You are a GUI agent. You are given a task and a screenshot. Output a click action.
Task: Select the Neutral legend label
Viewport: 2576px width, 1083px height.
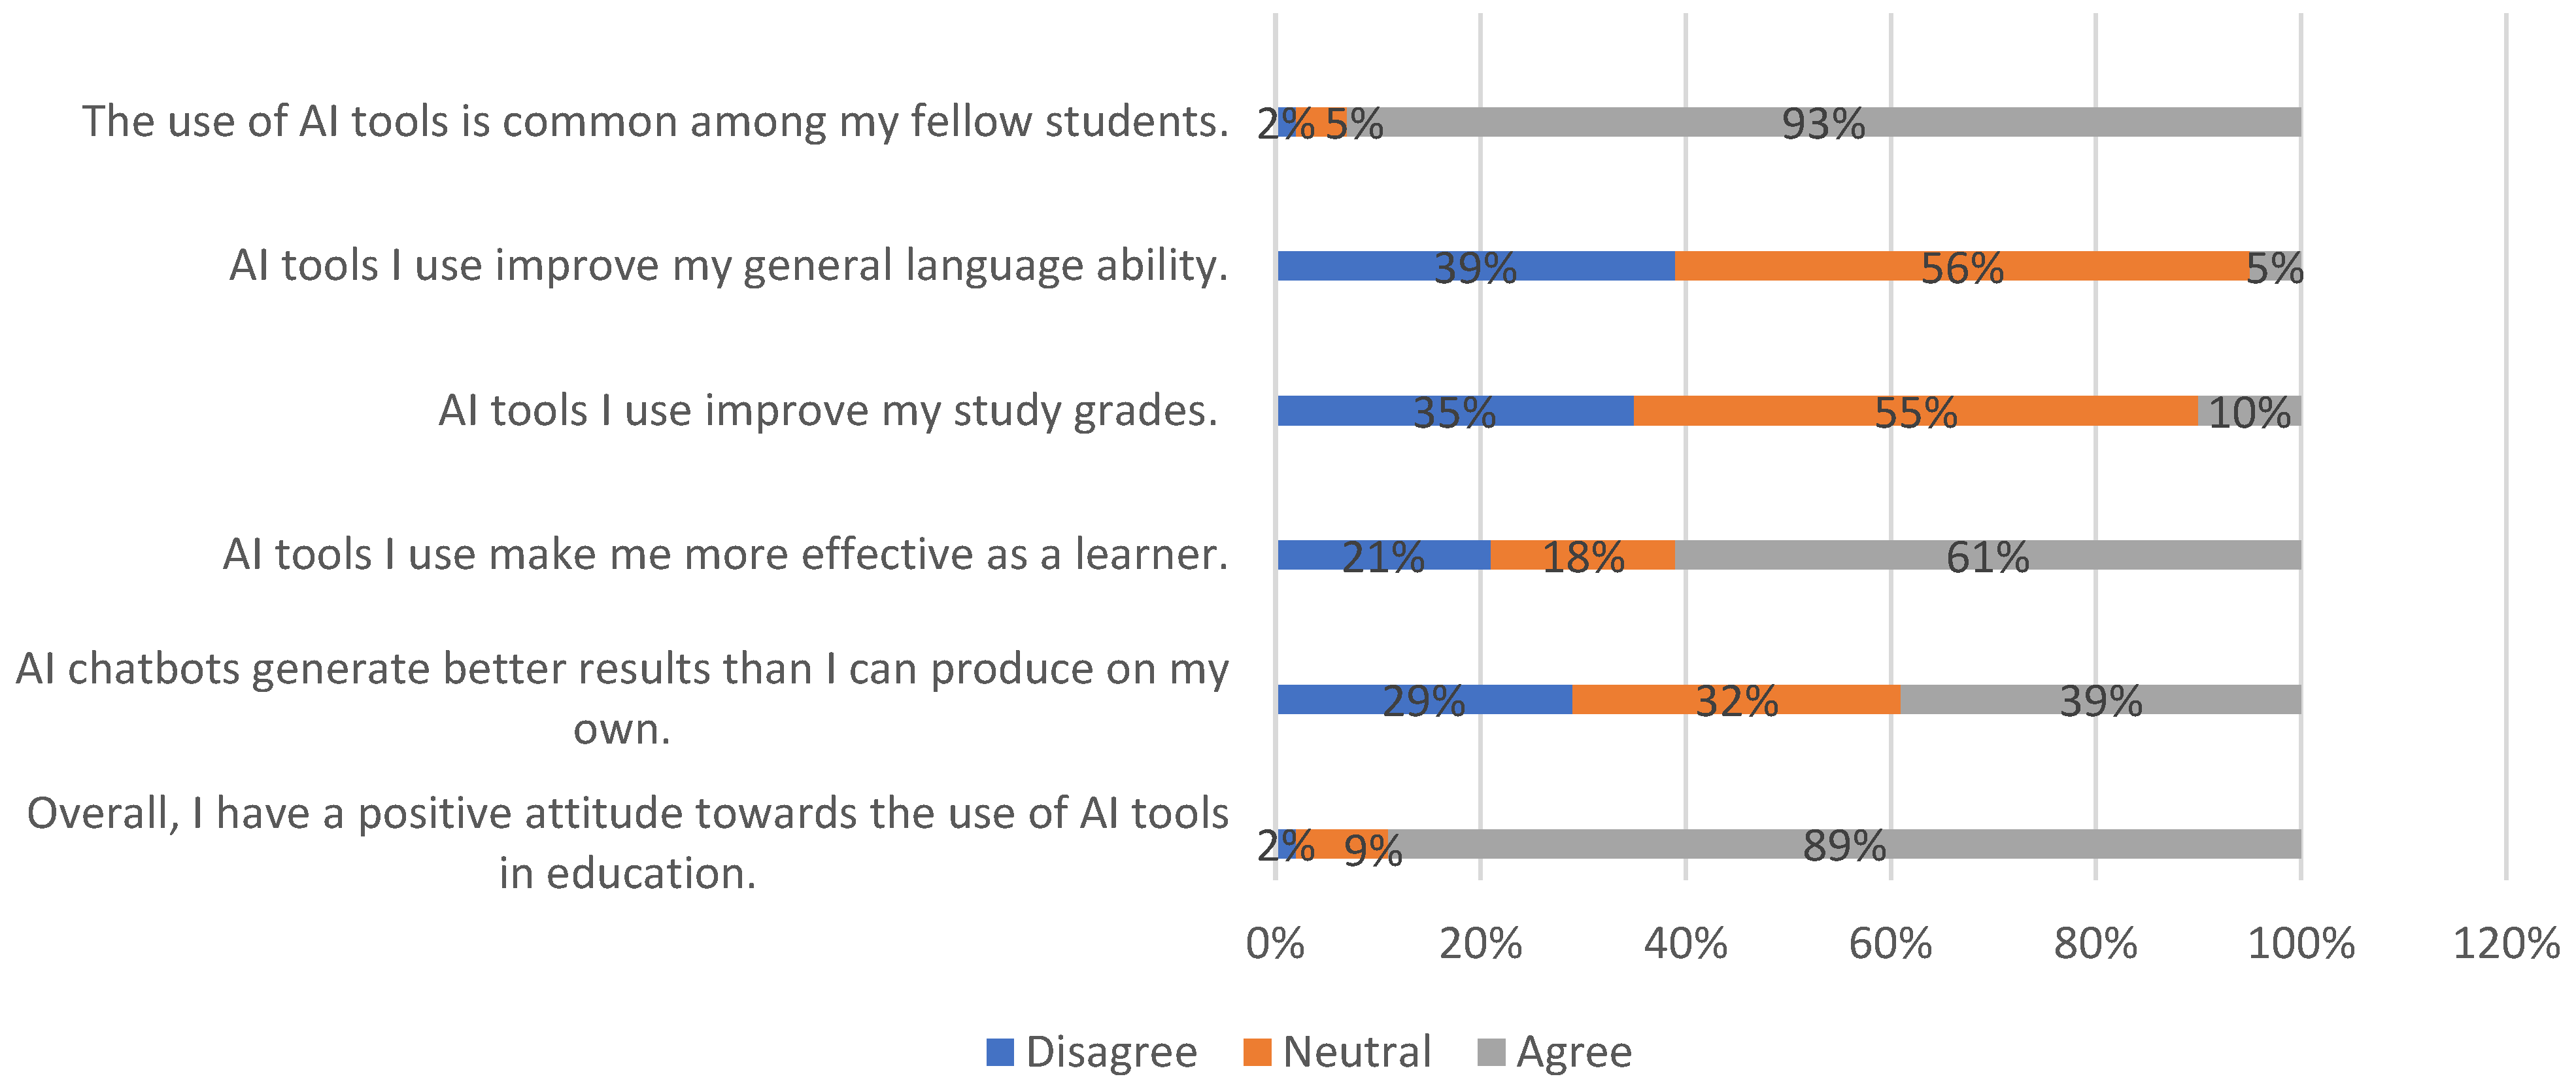1357,1052
